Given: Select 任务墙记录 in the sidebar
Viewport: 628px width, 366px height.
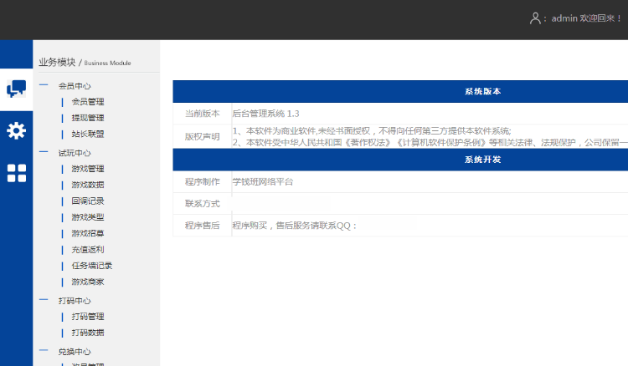Looking at the screenshot, I should pyautogui.click(x=92, y=266).
